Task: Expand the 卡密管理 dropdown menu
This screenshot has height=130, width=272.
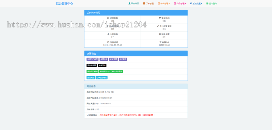Action: tap(164, 3)
